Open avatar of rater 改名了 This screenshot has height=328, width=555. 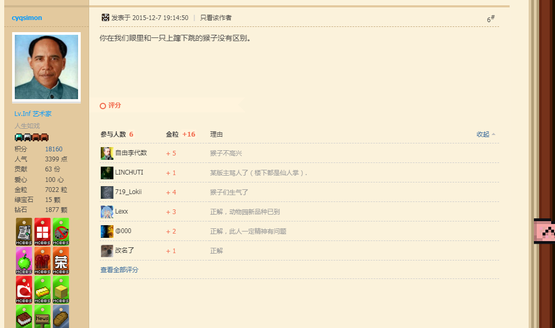[x=107, y=250]
